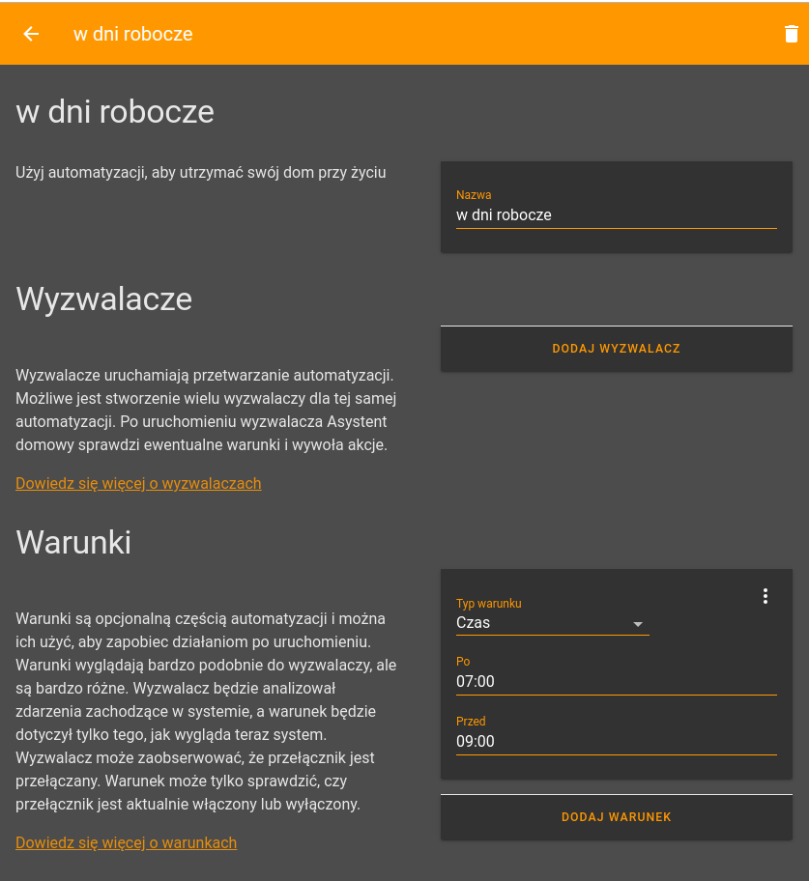Open 'Dowiedz się więcej o wyzwalaczach' link

point(138,483)
